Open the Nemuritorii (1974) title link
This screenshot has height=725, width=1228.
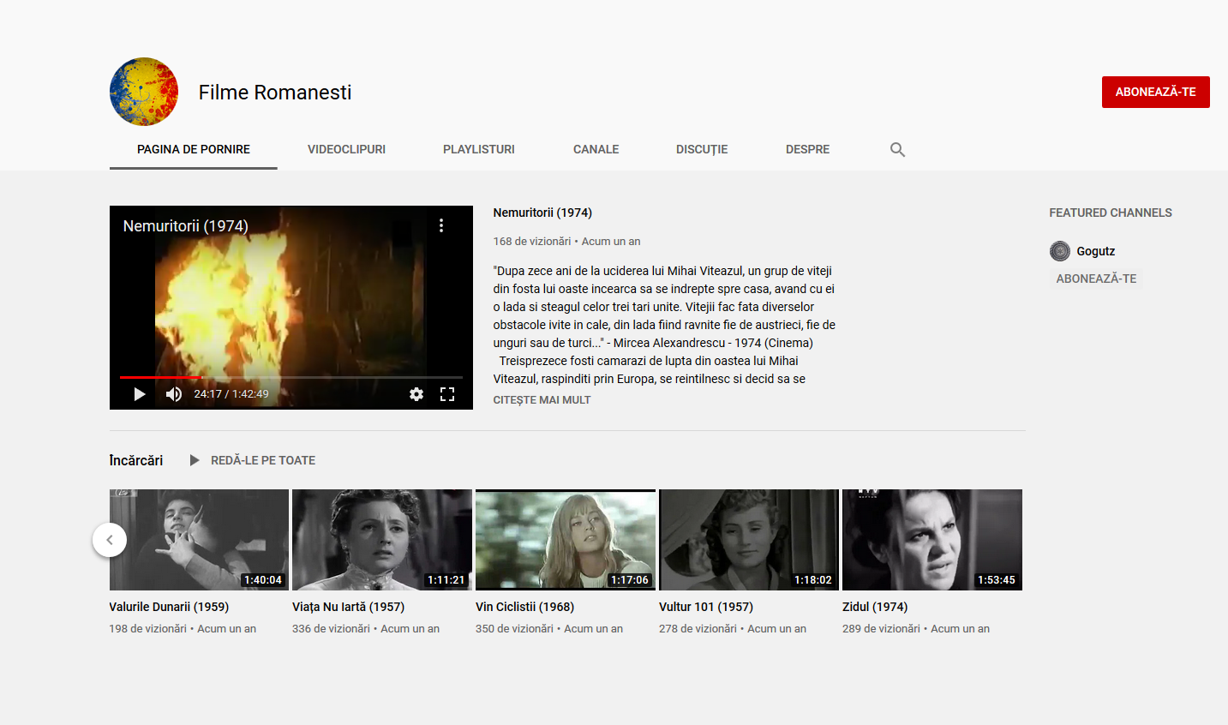pos(542,213)
